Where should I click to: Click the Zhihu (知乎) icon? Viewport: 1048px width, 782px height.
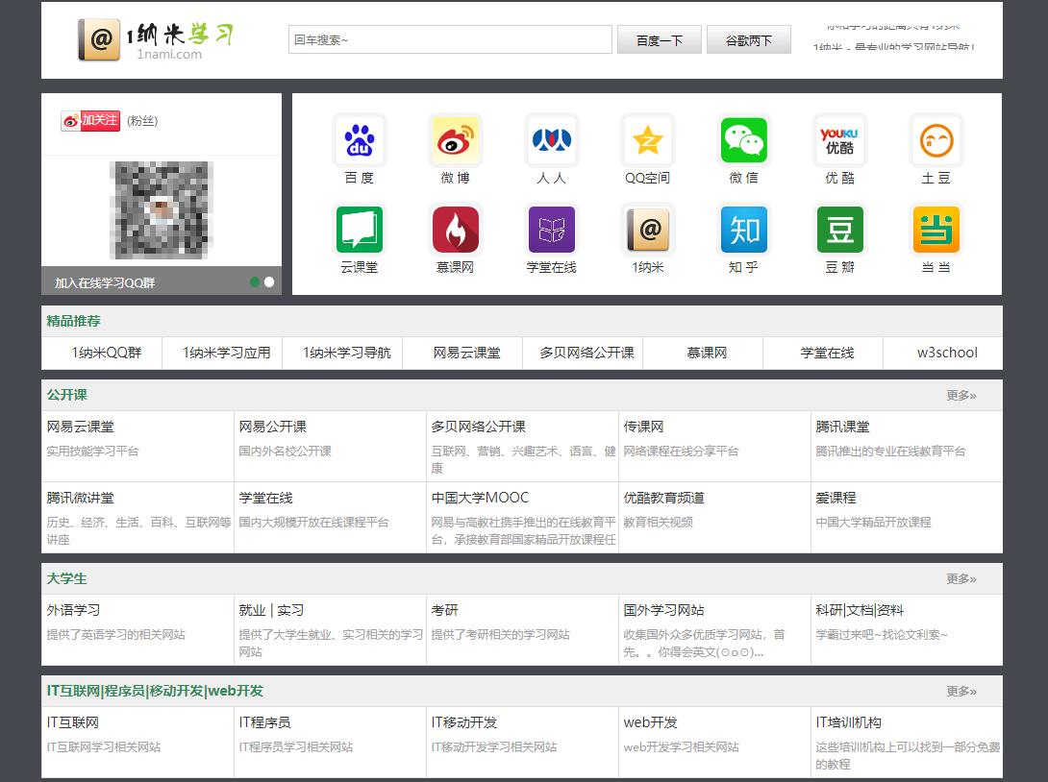pyautogui.click(x=743, y=230)
